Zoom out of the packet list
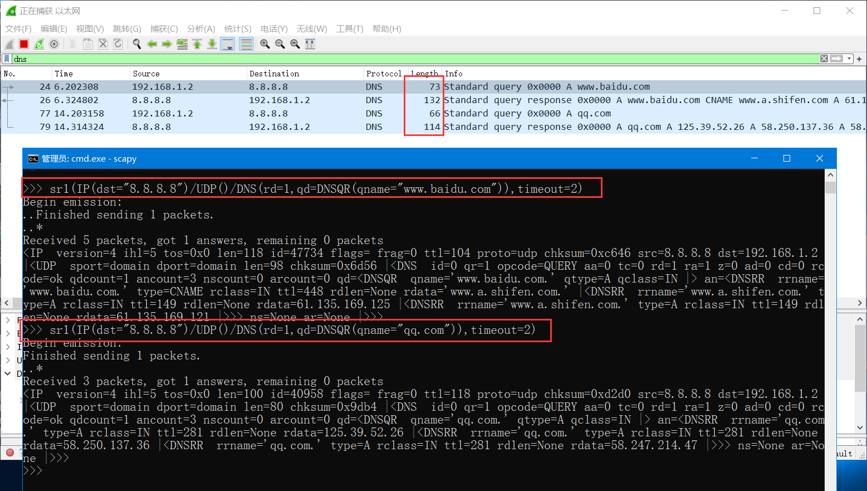The image size is (867, 491). [x=280, y=44]
